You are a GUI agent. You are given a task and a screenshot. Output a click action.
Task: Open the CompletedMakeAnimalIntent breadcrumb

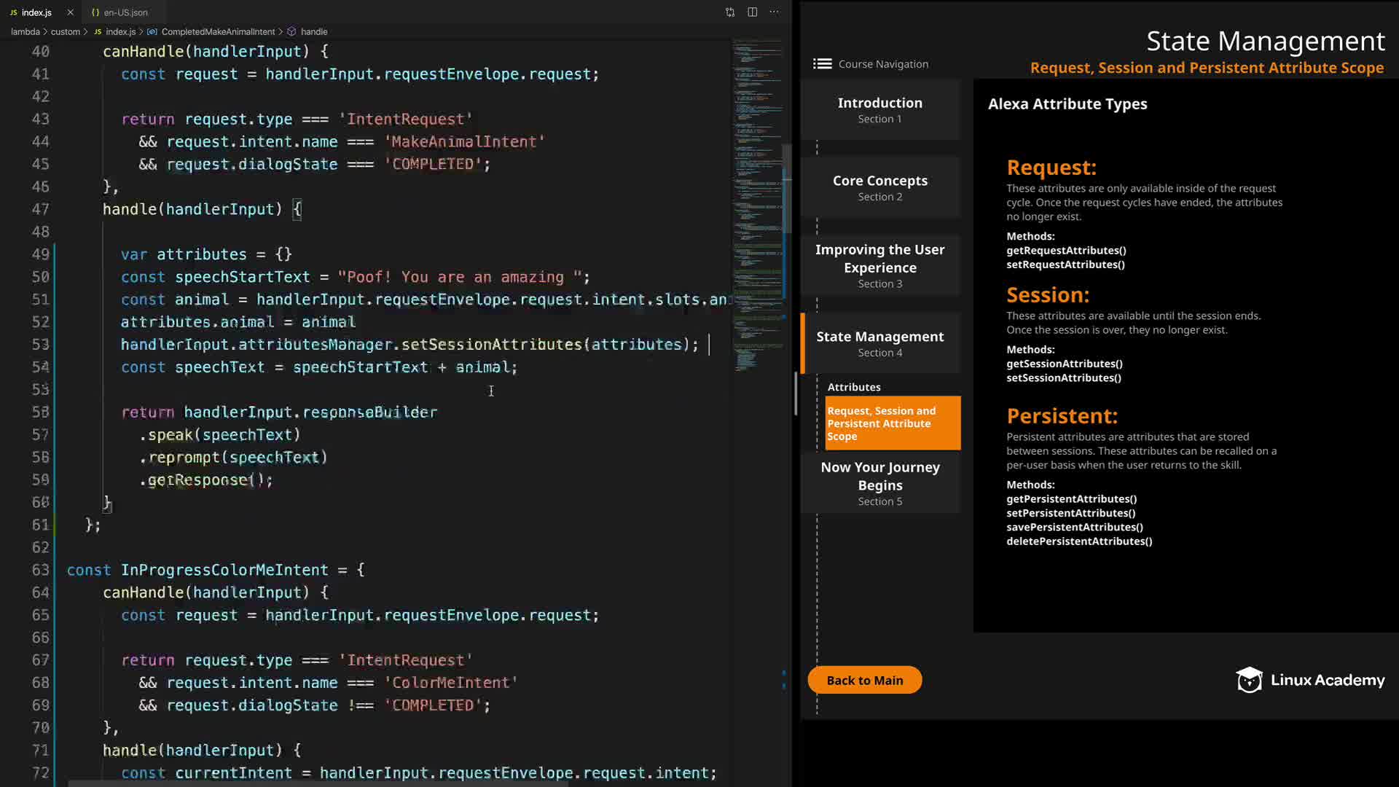click(x=218, y=32)
